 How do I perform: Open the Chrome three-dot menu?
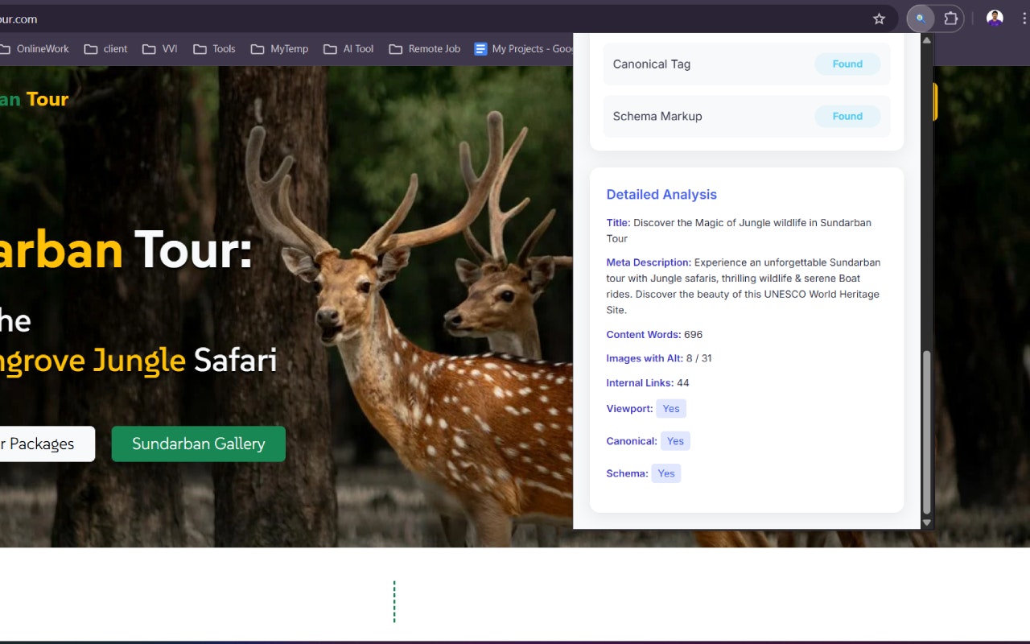[1024, 18]
